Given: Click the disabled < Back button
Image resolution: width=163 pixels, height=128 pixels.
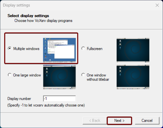Looking at the screenshot, I should 95,121.
